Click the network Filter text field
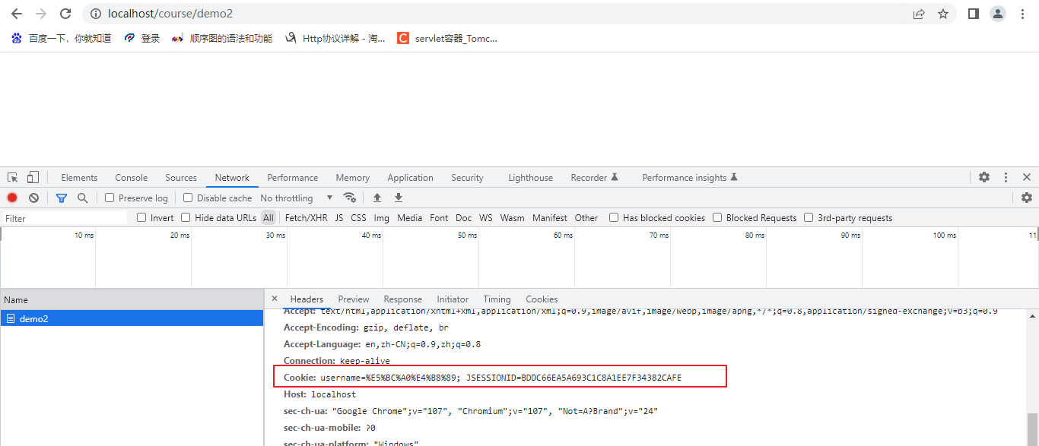The image size is (1039, 446). [65, 218]
